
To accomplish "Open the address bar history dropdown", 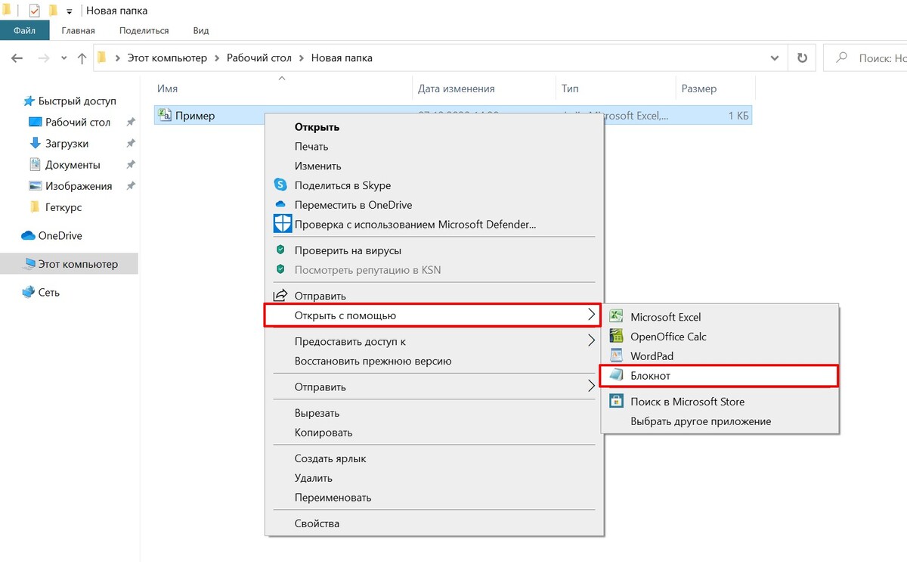I will point(775,58).
